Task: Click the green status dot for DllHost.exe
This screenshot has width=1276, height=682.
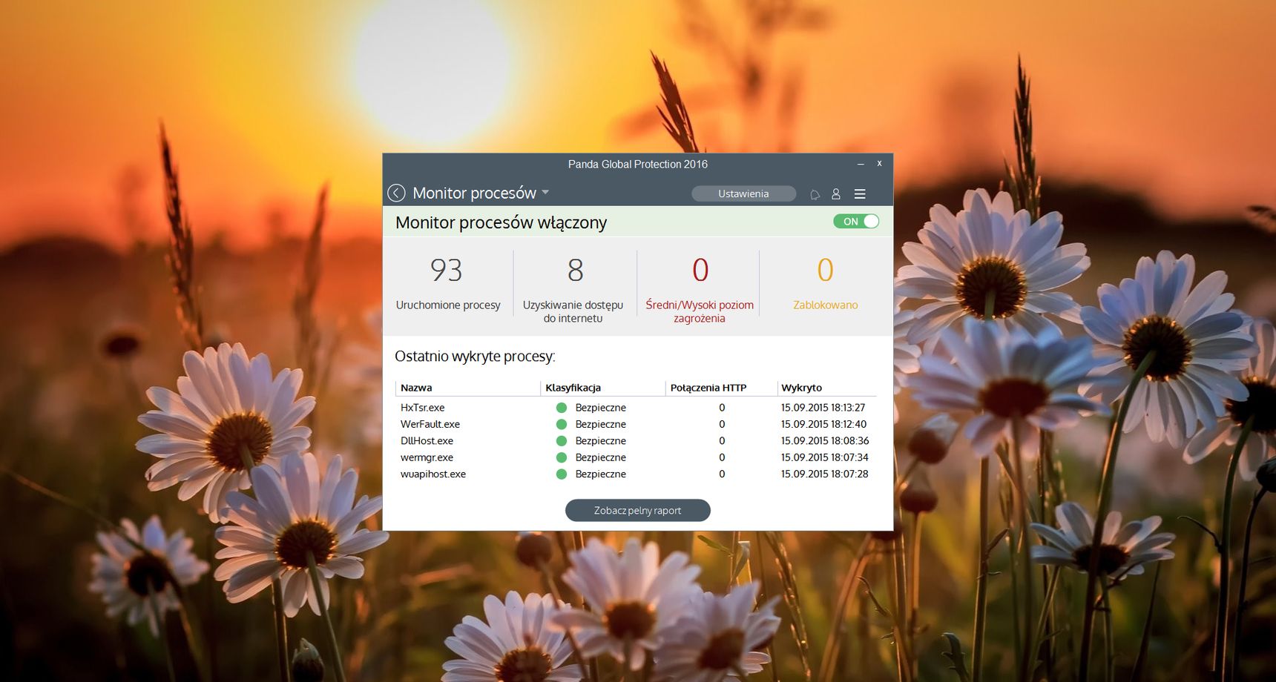Action: [562, 441]
